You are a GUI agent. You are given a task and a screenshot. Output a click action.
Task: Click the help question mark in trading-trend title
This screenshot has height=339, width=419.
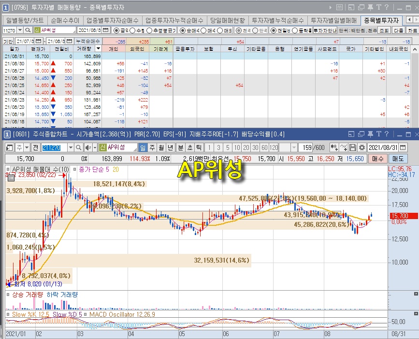pyautogui.click(x=387, y=7)
